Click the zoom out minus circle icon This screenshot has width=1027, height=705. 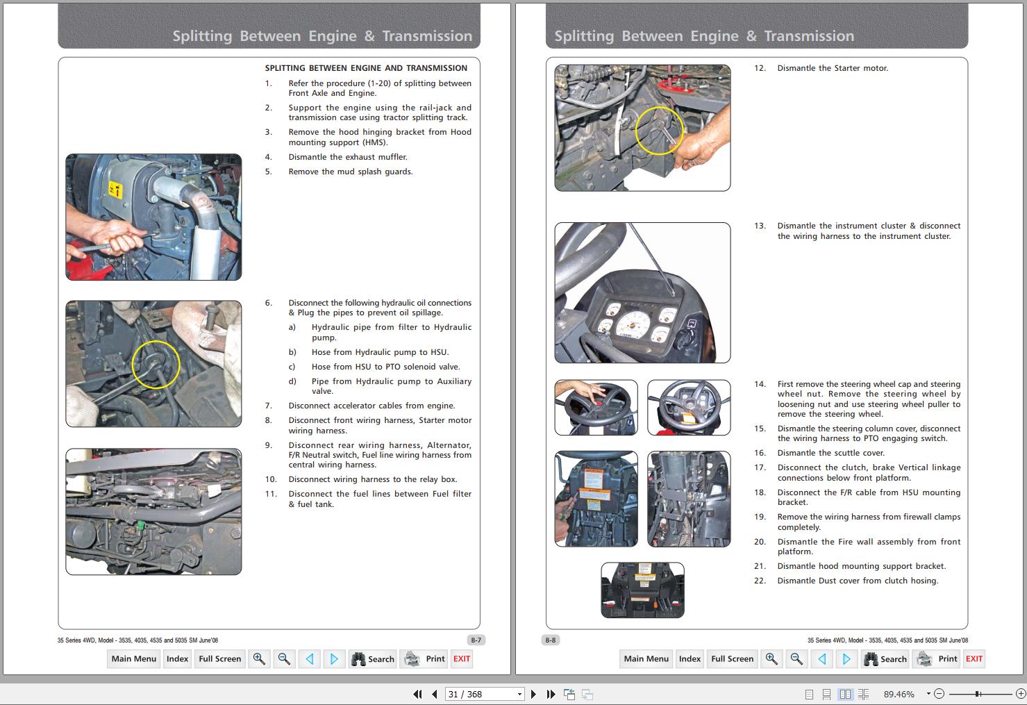pos(939,694)
